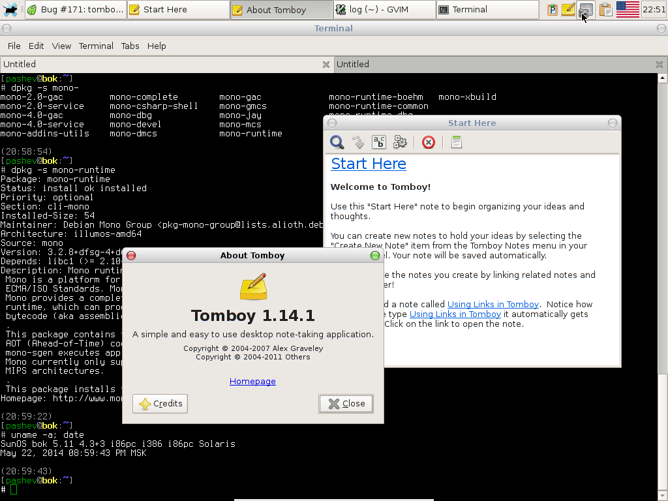Close the second Untitled terminal tab
The height and width of the screenshot is (501, 668).
660,65
